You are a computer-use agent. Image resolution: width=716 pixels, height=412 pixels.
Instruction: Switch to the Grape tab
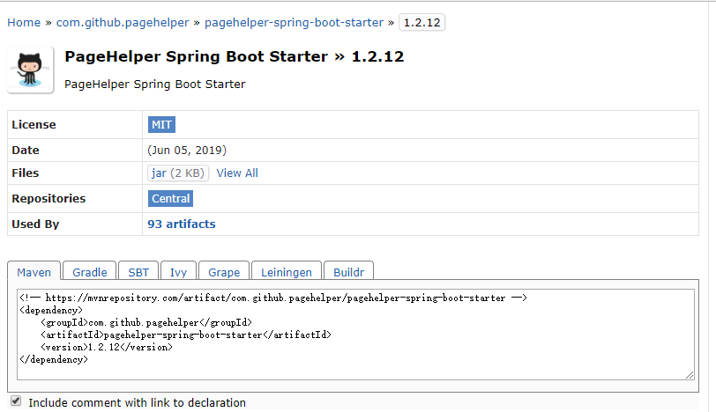coord(224,272)
